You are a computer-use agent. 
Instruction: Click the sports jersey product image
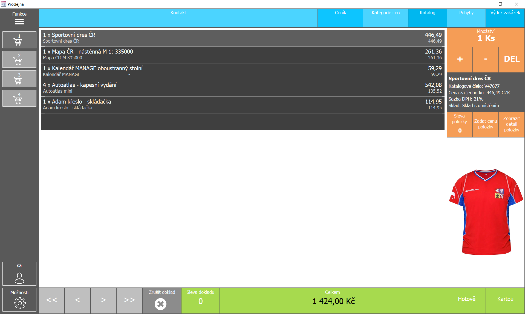tap(486, 212)
